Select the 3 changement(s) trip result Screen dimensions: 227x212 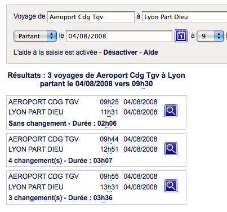coord(96,187)
